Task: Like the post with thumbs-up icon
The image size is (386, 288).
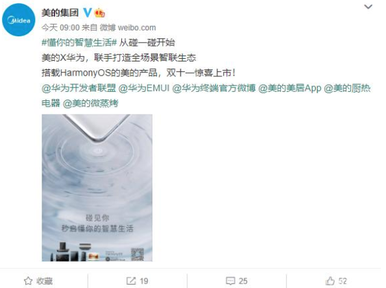Action: tap(330, 281)
